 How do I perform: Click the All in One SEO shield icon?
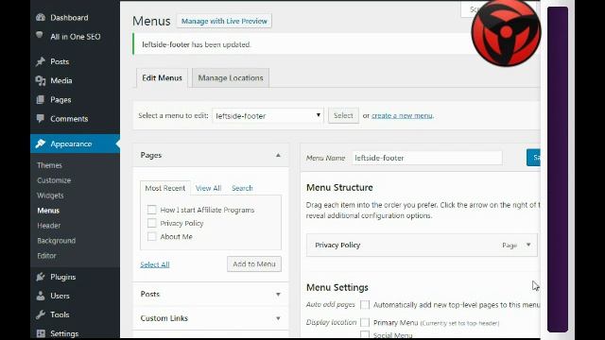[40, 36]
